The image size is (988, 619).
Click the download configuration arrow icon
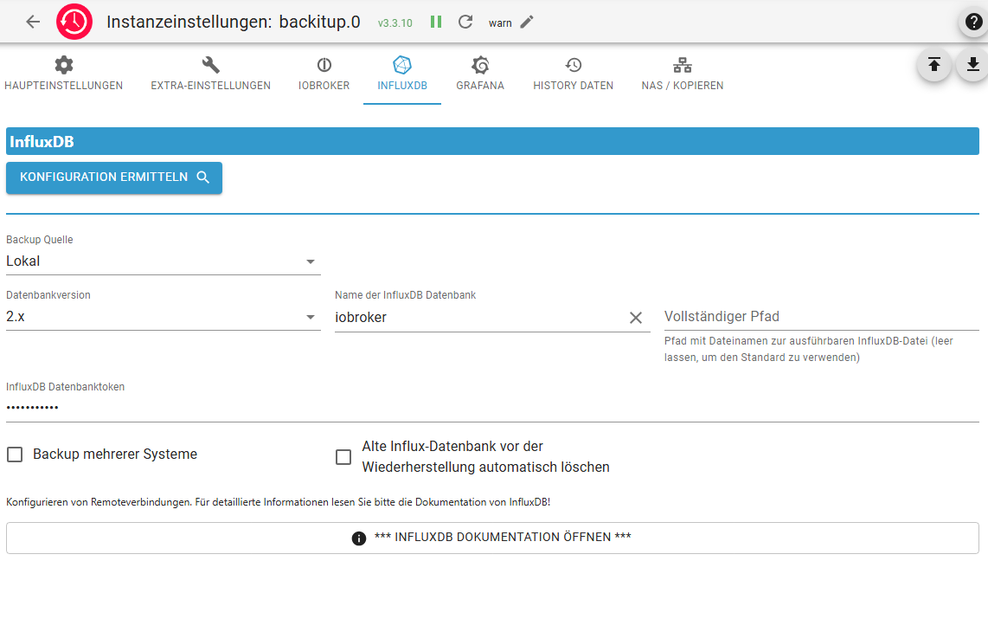972,64
